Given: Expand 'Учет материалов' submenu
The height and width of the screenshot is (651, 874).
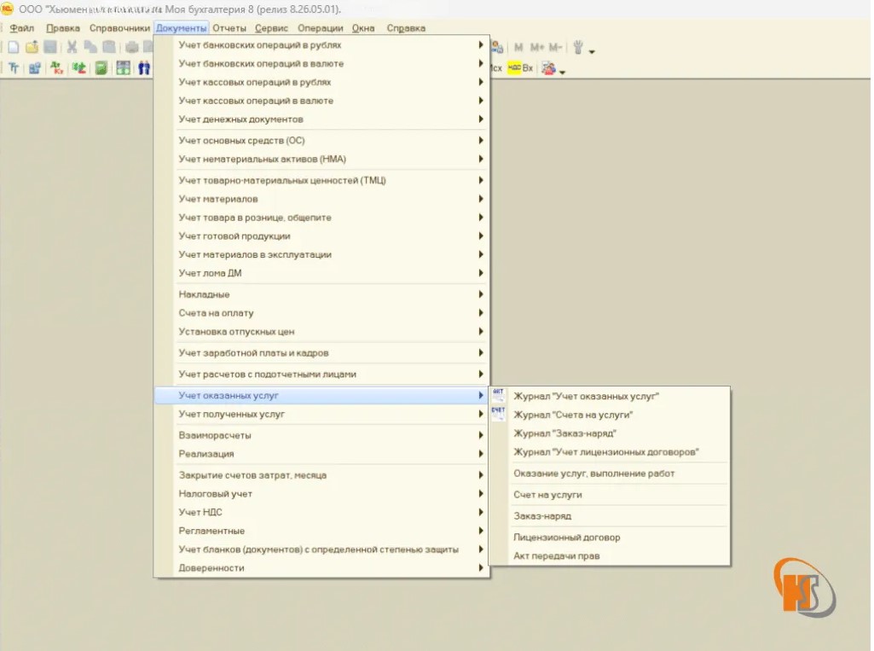Looking at the screenshot, I should [x=321, y=199].
